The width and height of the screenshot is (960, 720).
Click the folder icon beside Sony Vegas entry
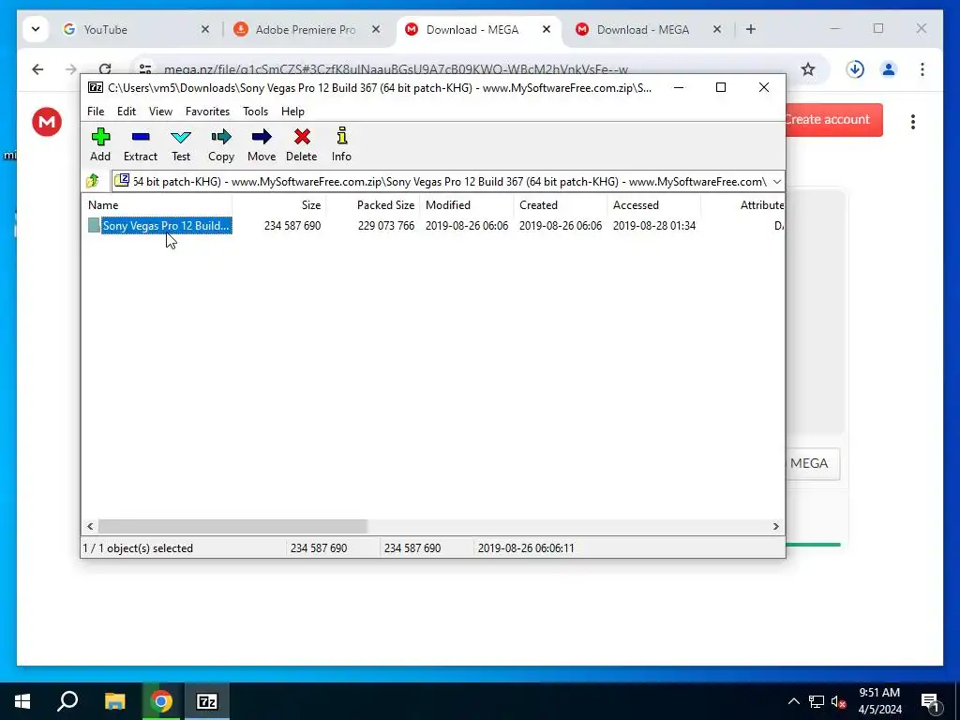[x=94, y=225]
